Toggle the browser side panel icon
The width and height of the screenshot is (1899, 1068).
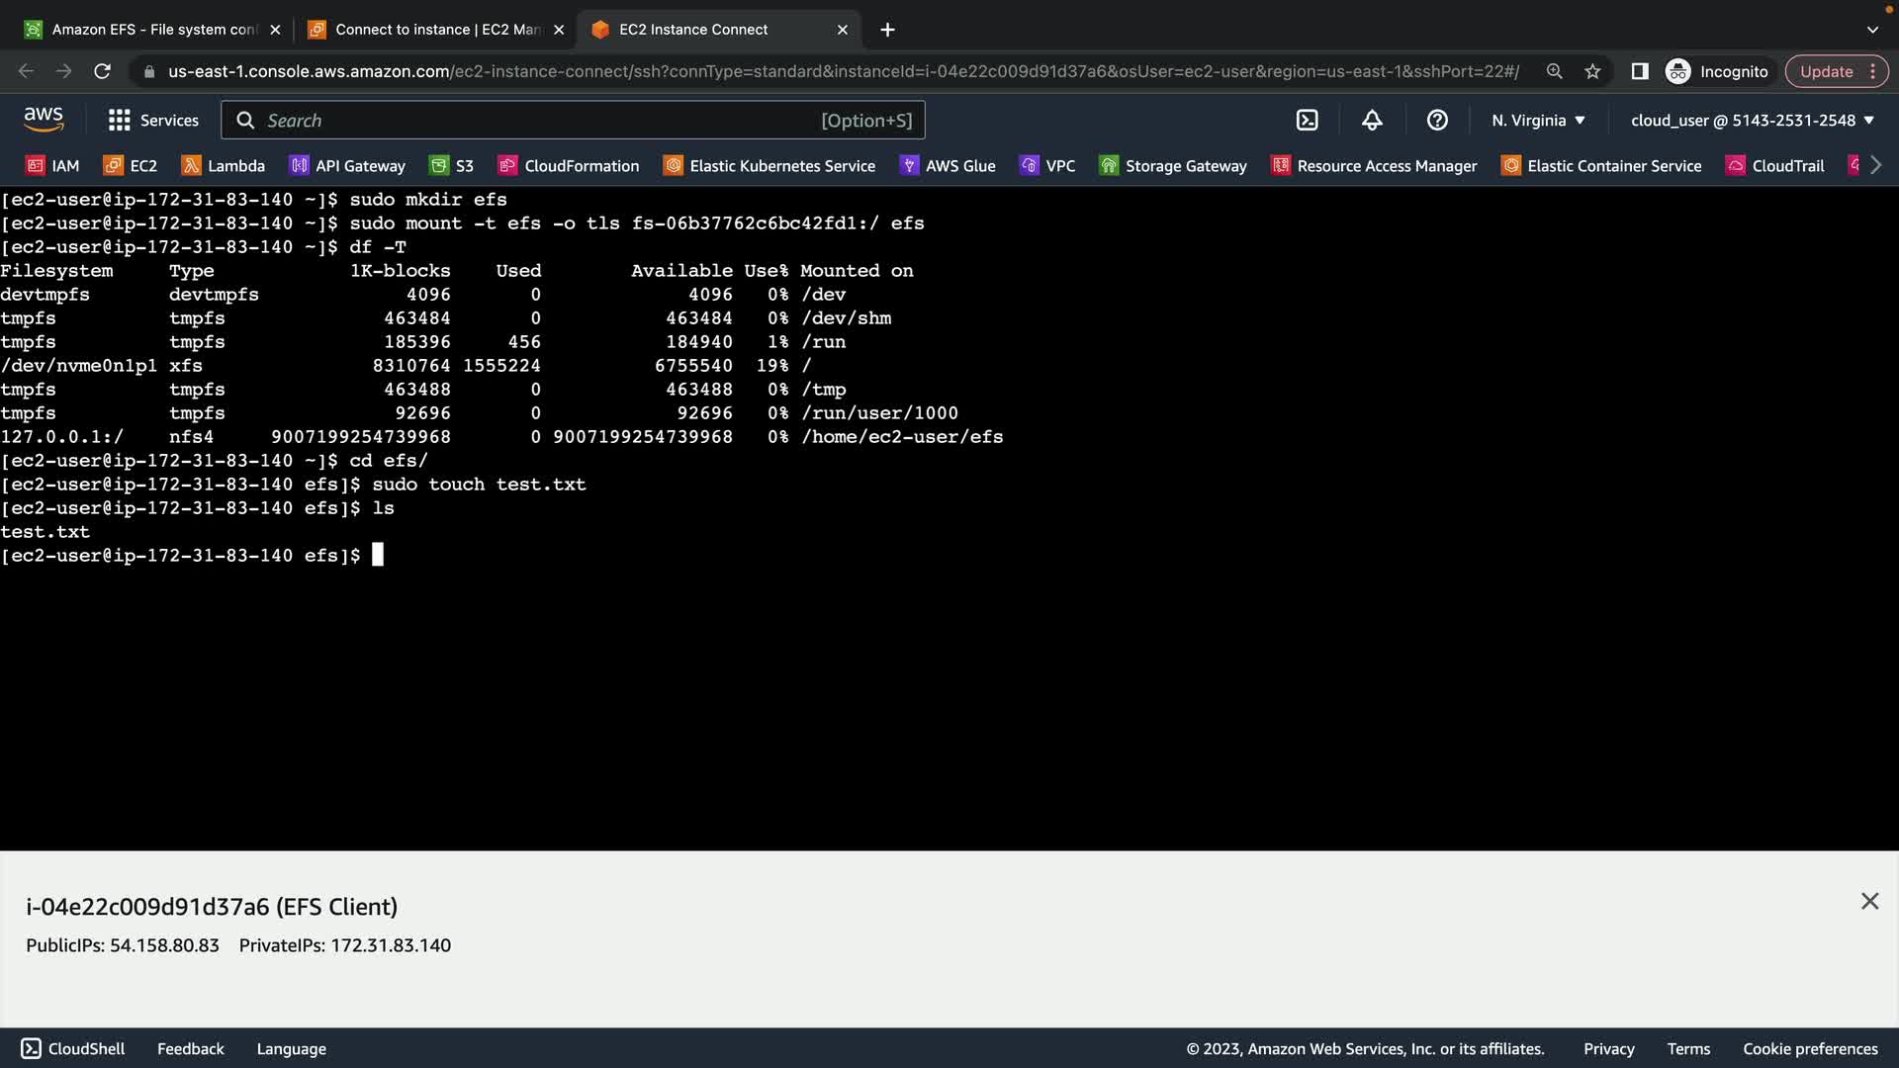(1639, 71)
